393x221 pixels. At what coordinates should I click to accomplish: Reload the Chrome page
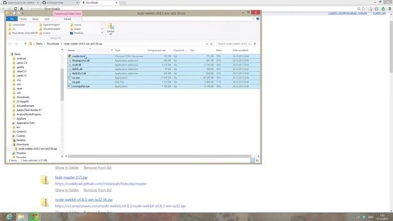pyautogui.click(x=15, y=9)
